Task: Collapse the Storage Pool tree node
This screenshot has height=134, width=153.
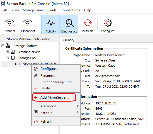Action: pyautogui.click(x=7, y=58)
